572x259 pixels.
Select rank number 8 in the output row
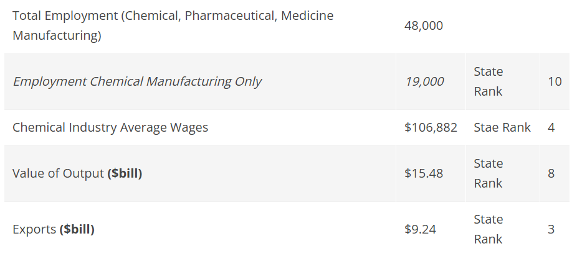(x=551, y=173)
